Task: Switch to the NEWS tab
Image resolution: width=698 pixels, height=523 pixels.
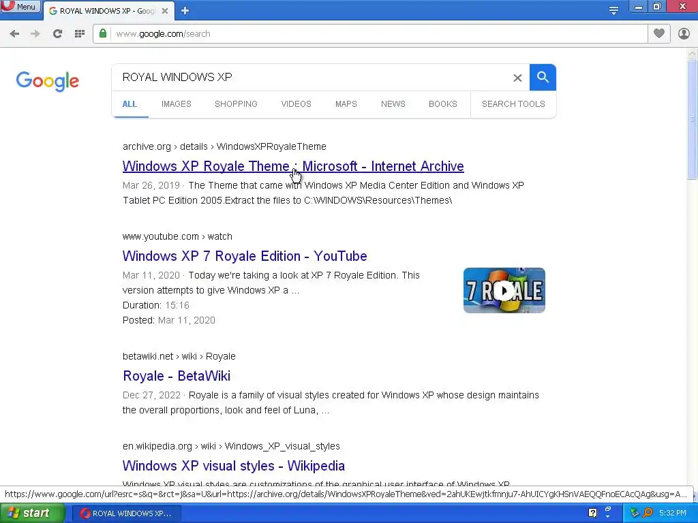Action: tap(393, 104)
